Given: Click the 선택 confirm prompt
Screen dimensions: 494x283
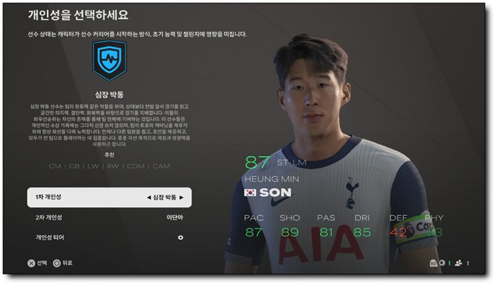Looking at the screenshot, I should (x=42, y=263).
